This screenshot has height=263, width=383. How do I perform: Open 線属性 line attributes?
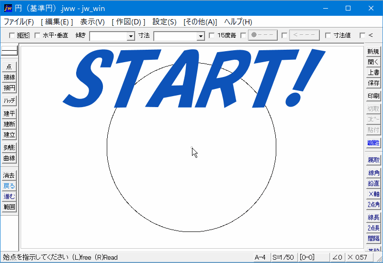coord(373,142)
